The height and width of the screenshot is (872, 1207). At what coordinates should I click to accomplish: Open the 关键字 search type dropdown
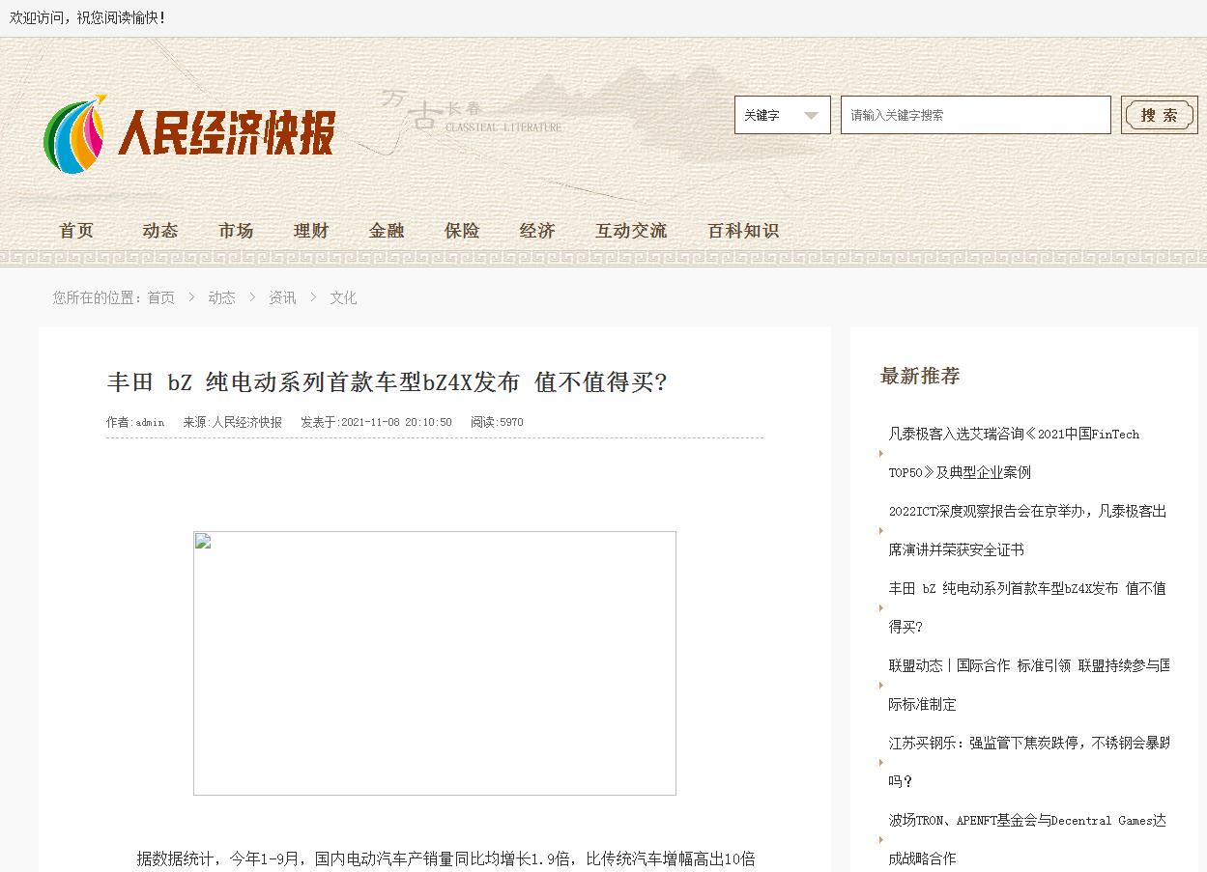click(x=782, y=115)
